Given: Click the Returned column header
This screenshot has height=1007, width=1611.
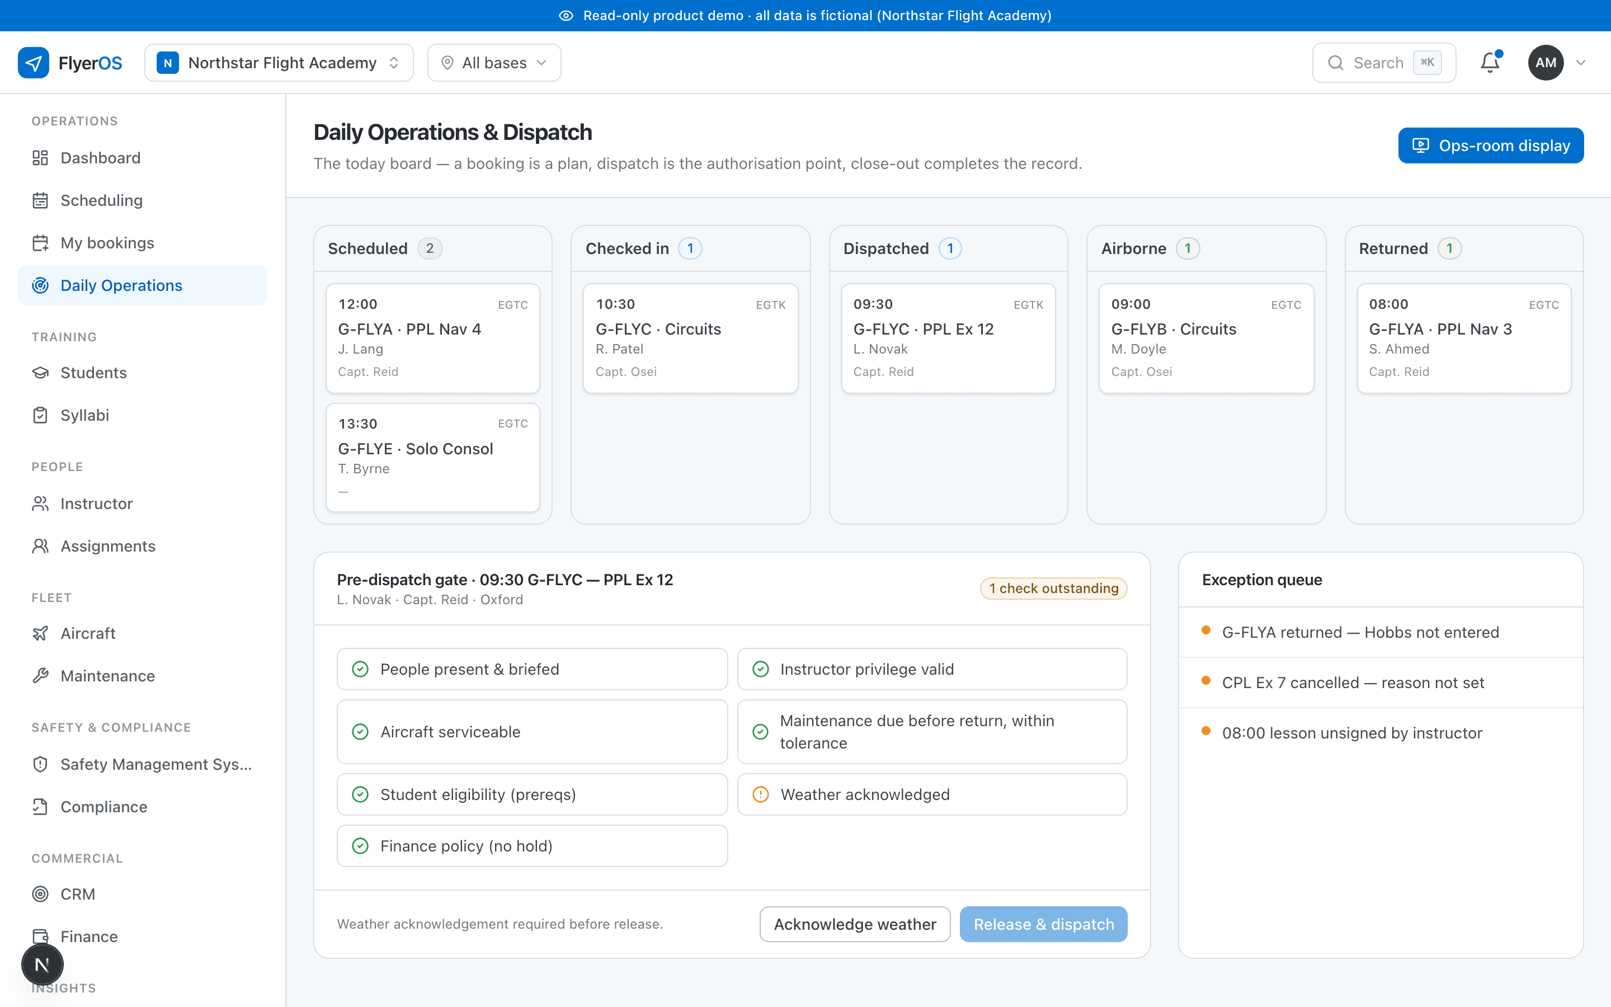Looking at the screenshot, I should (1464, 248).
